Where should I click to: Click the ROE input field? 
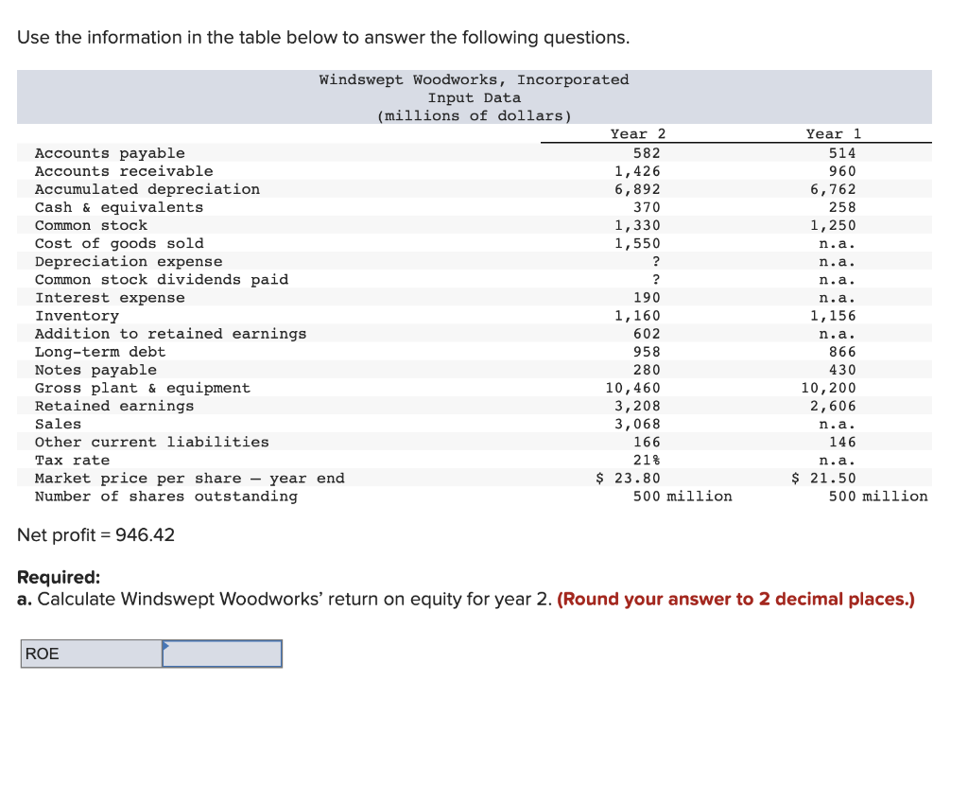point(221,654)
